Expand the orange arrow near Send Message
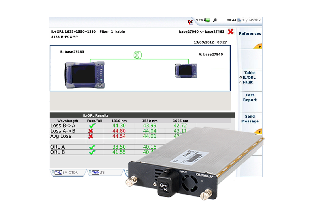Screen dimensions: 317x213 pos(259,131)
